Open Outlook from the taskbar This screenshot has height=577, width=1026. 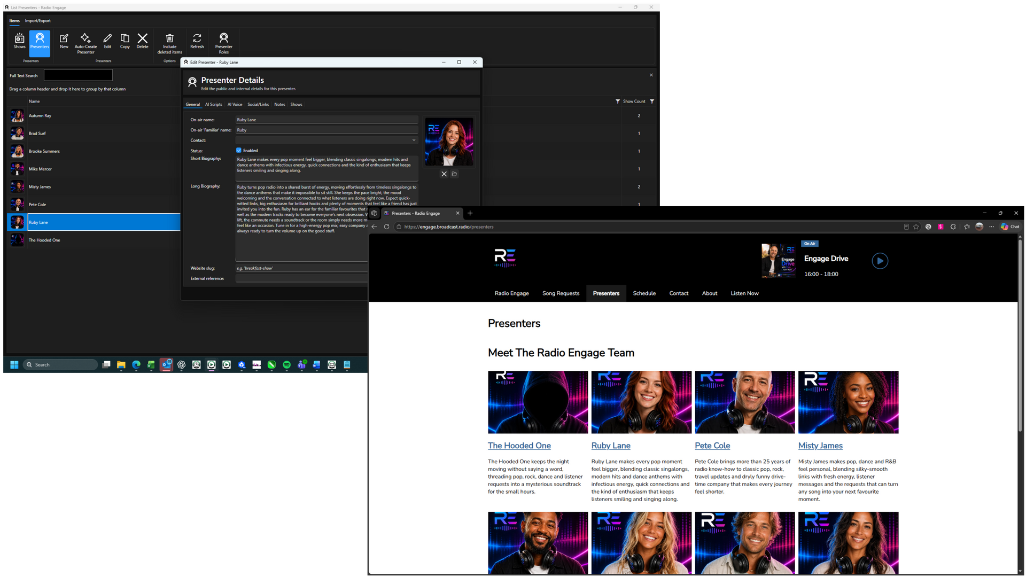point(167,365)
